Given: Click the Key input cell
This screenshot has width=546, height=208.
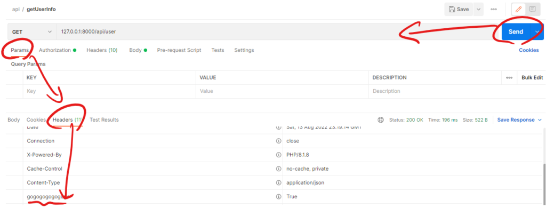Looking at the screenshot, I should click(x=109, y=91).
